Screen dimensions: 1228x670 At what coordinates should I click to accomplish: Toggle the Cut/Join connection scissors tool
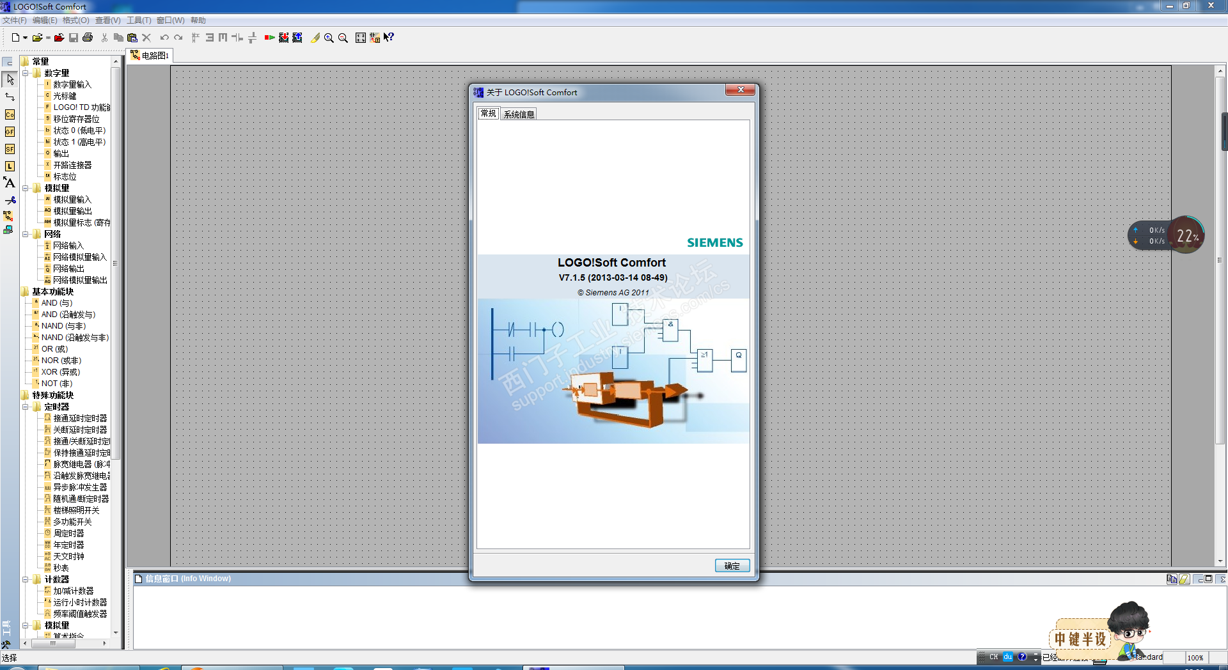10,200
